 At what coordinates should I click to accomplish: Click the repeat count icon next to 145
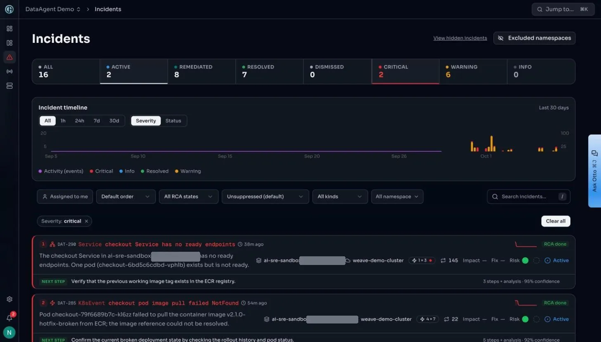click(443, 260)
